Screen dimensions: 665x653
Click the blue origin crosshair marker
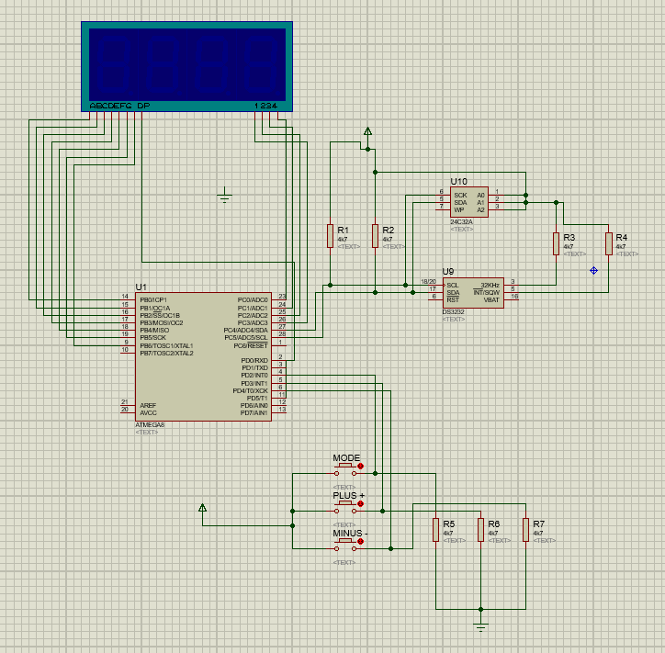pos(593,270)
